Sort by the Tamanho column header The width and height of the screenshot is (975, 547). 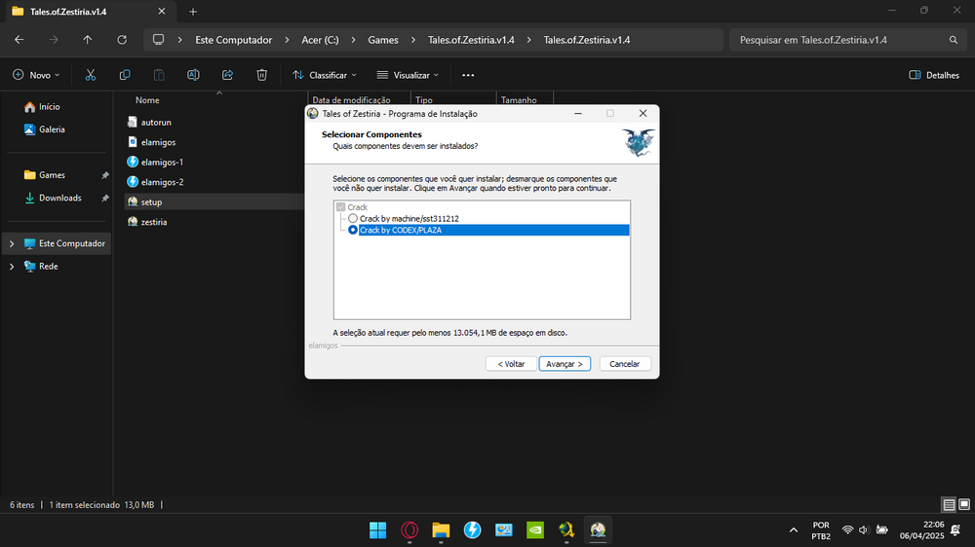point(519,100)
